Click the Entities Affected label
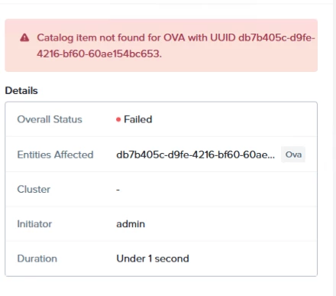The height and width of the screenshot is (296, 336). point(55,155)
